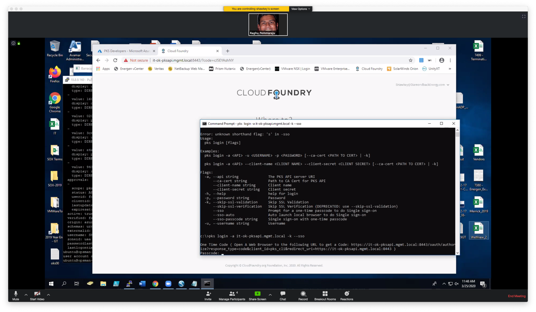Open a new Chrome tab
The image size is (536, 312).
(x=227, y=51)
